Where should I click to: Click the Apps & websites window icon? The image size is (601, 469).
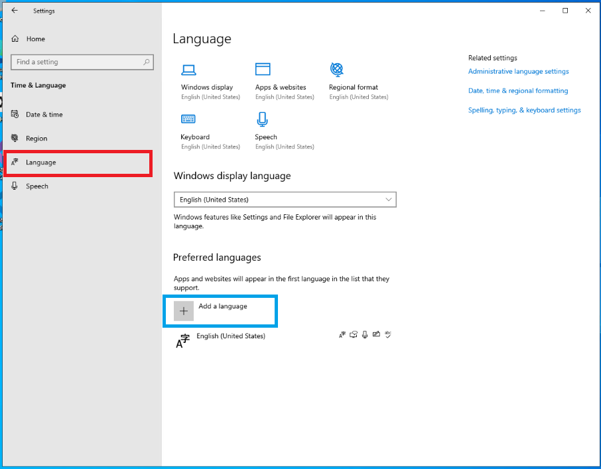[263, 70]
